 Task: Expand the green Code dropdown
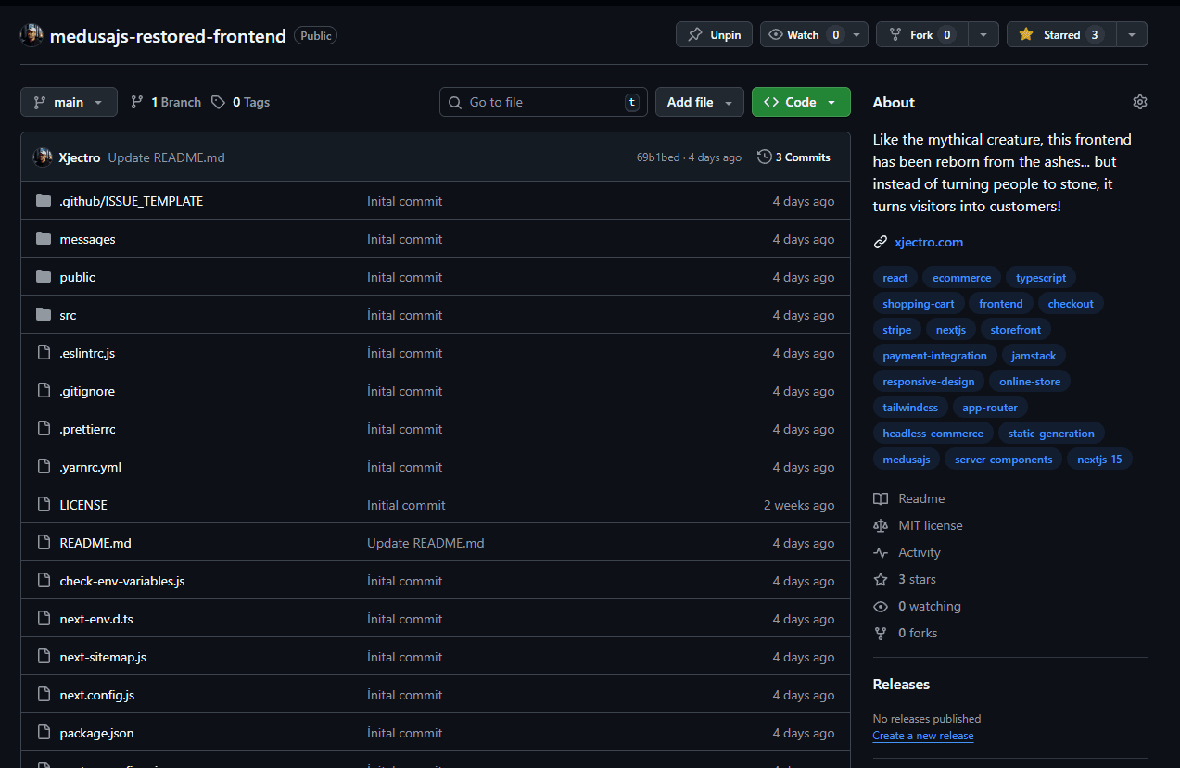(801, 102)
